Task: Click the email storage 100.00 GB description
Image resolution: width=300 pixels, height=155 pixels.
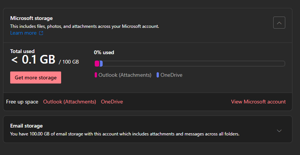Action: (125, 134)
